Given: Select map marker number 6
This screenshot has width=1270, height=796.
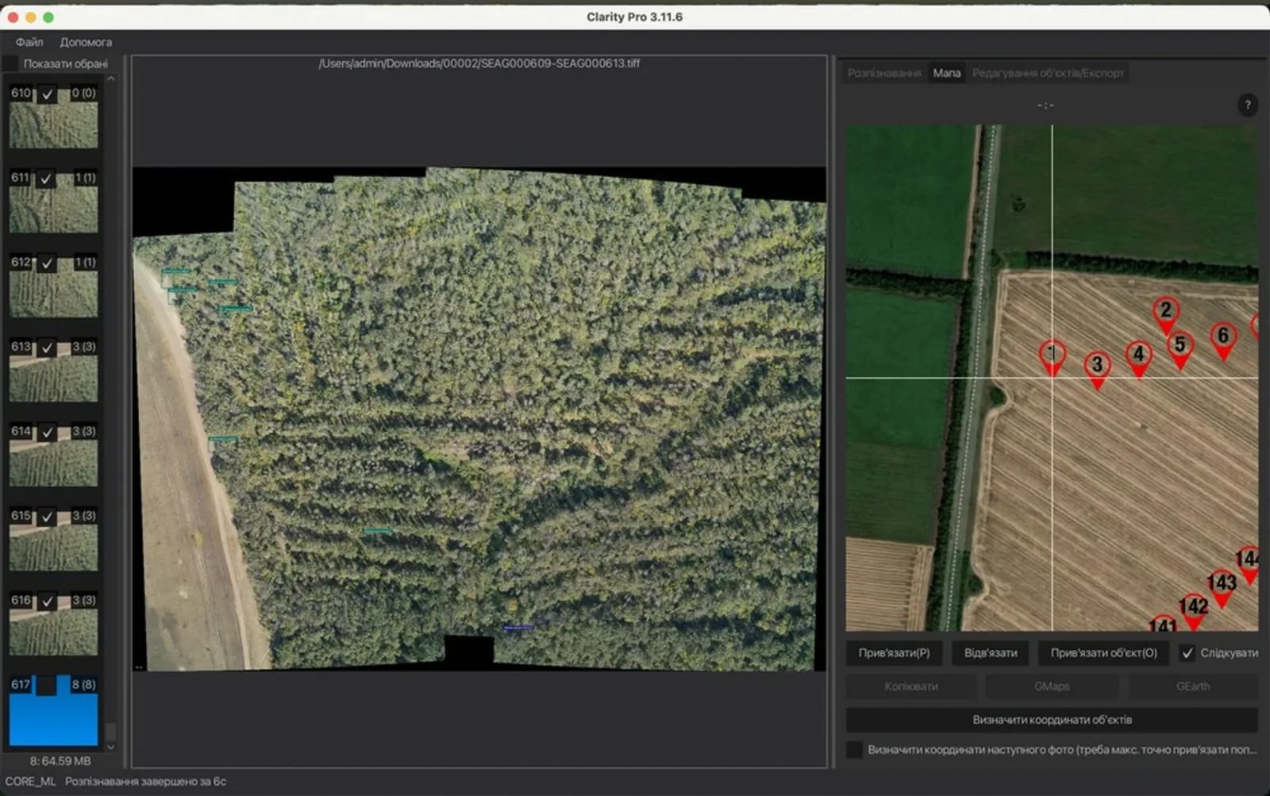Looking at the screenshot, I should click(1222, 336).
